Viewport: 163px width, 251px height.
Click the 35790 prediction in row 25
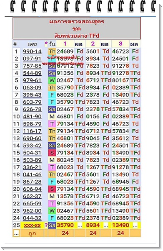[x=65, y=225]
